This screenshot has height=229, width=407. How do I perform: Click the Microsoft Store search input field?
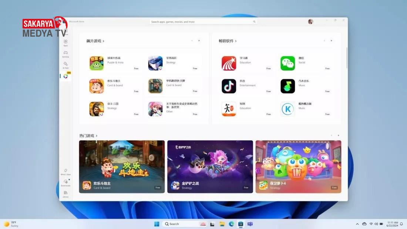[x=200, y=22]
